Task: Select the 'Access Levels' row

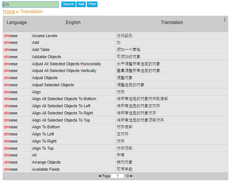Action: [44, 36]
